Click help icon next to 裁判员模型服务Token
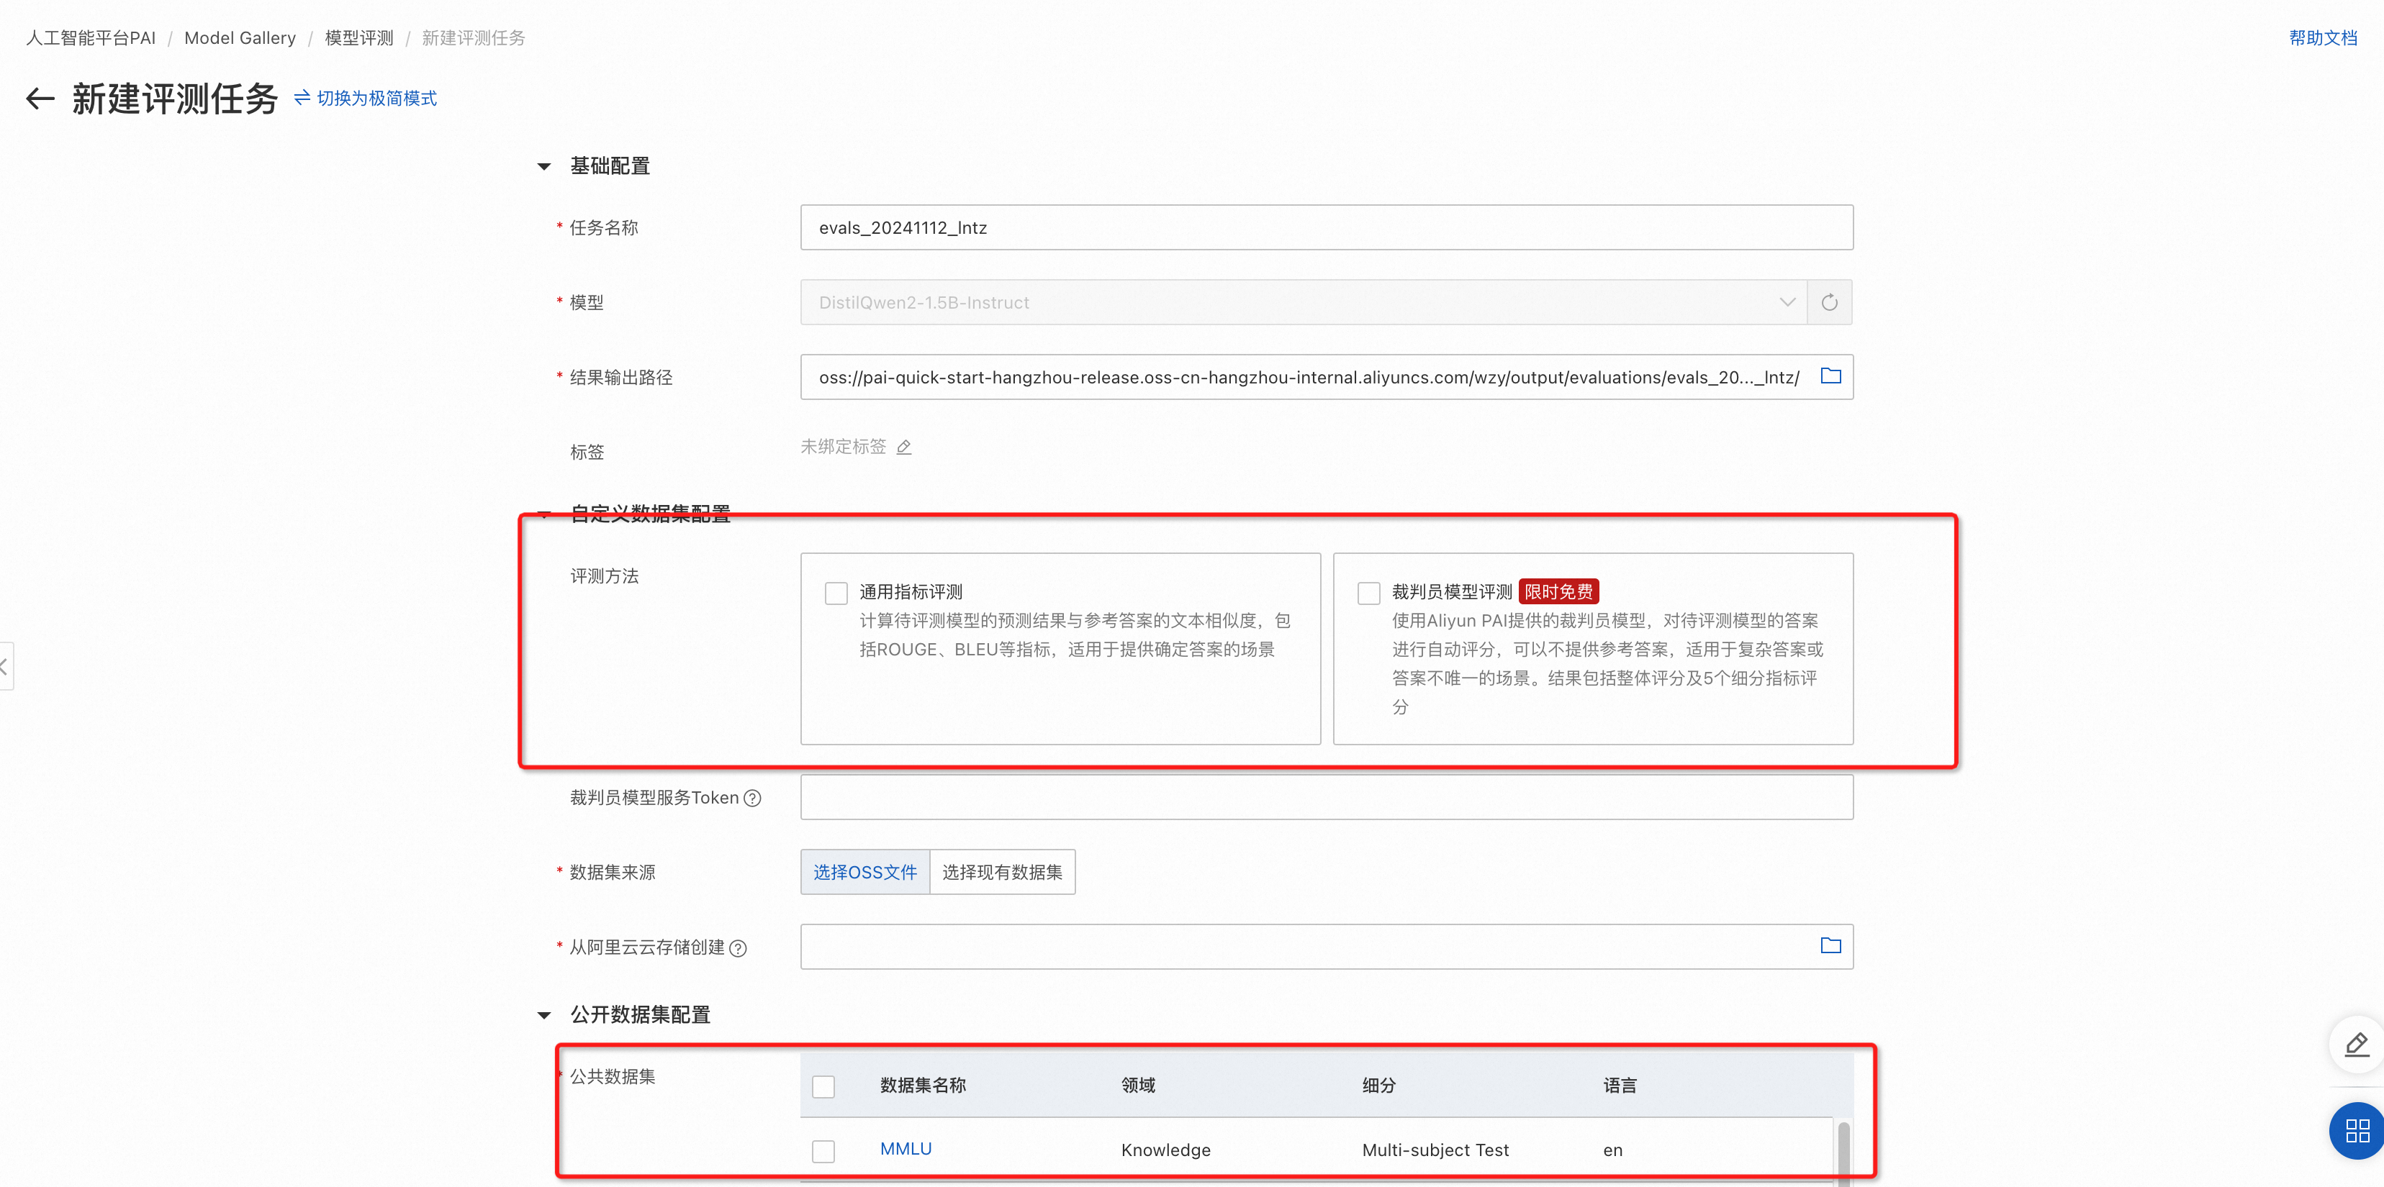 (x=752, y=799)
